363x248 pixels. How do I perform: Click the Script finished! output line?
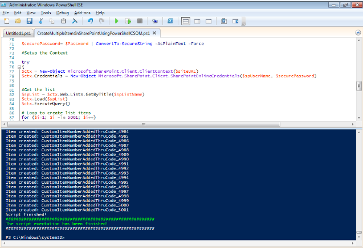click(x=26, y=214)
